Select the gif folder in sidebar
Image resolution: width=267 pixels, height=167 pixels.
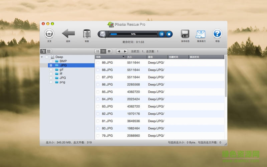(61, 69)
